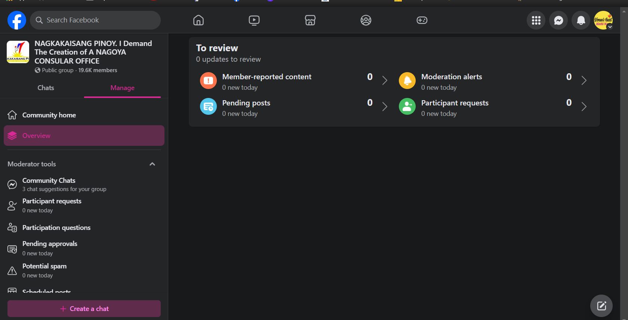Viewport: 628px width, 320px height.
Task: Open Participation questions in sidebar
Action: [56, 228]
